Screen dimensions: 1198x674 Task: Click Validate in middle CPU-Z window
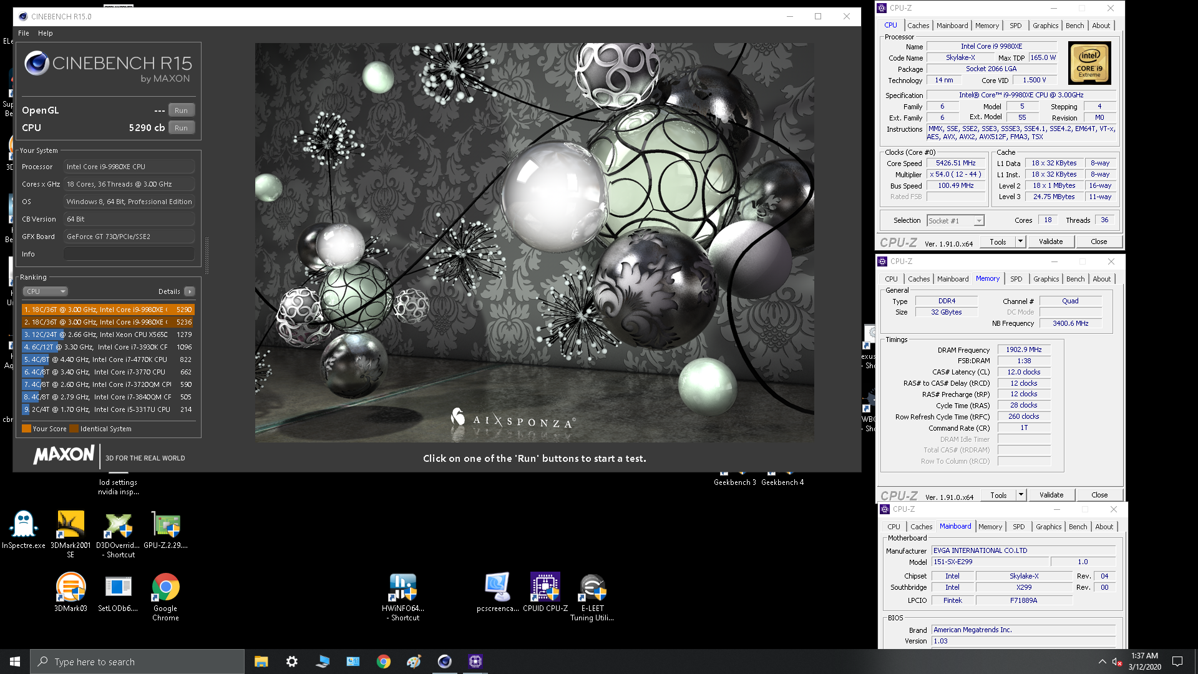pyautogui.click(x=1051, y=495)
